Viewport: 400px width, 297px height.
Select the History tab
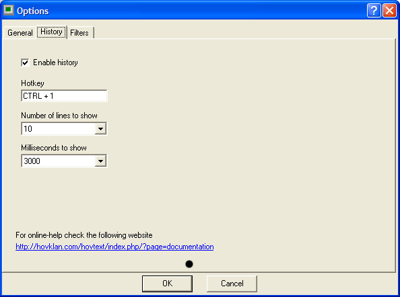pyautogui.click(x=51, y=32)
